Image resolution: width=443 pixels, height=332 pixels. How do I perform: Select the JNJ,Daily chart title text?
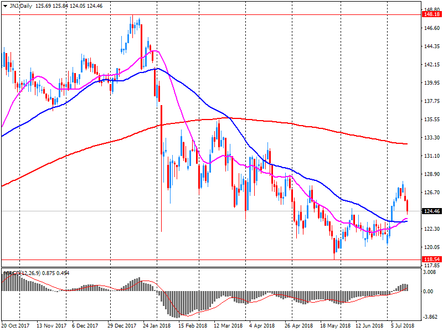pyautogui.click(x=21, y=6)
